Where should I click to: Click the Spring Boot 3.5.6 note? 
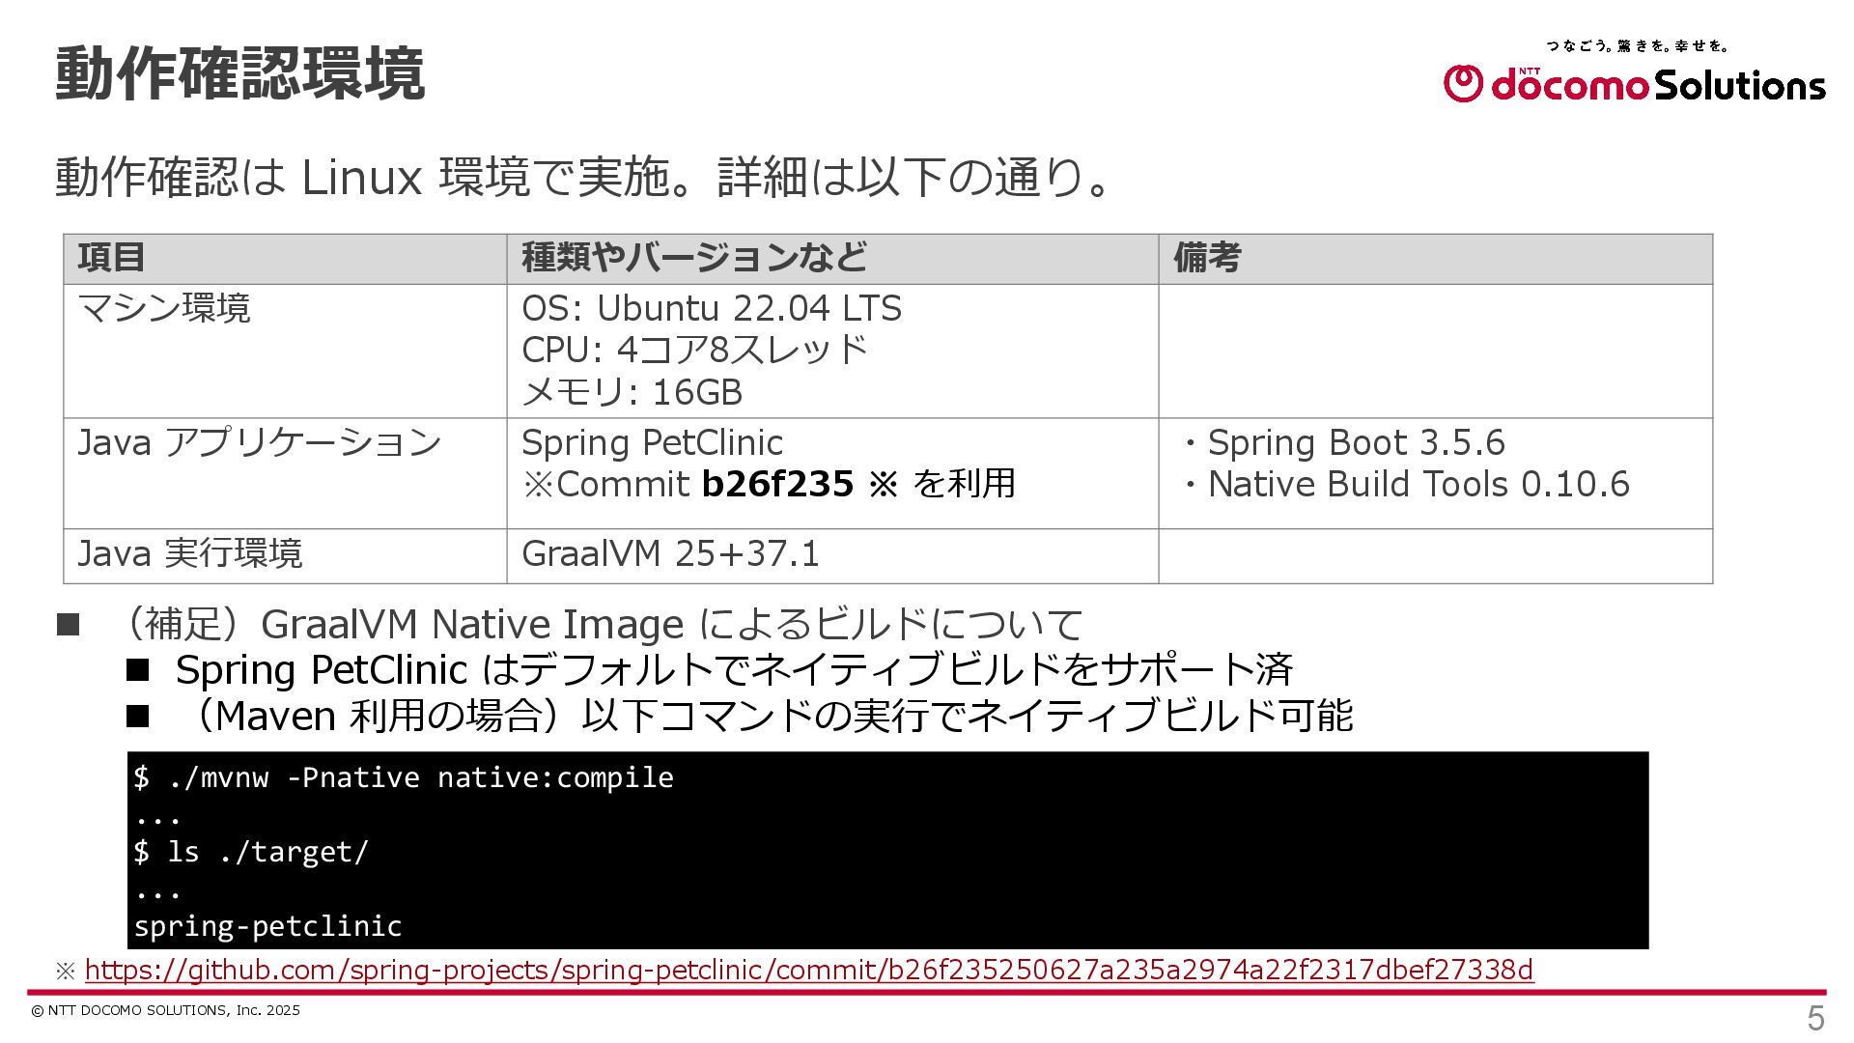[x=1355, y=442]
